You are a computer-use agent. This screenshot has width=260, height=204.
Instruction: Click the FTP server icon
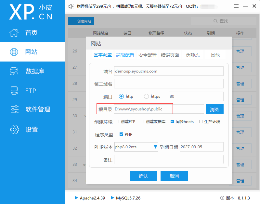[14, 91]
